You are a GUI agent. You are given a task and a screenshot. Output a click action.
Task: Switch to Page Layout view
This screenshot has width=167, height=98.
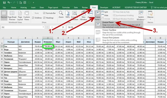[20, 15]
